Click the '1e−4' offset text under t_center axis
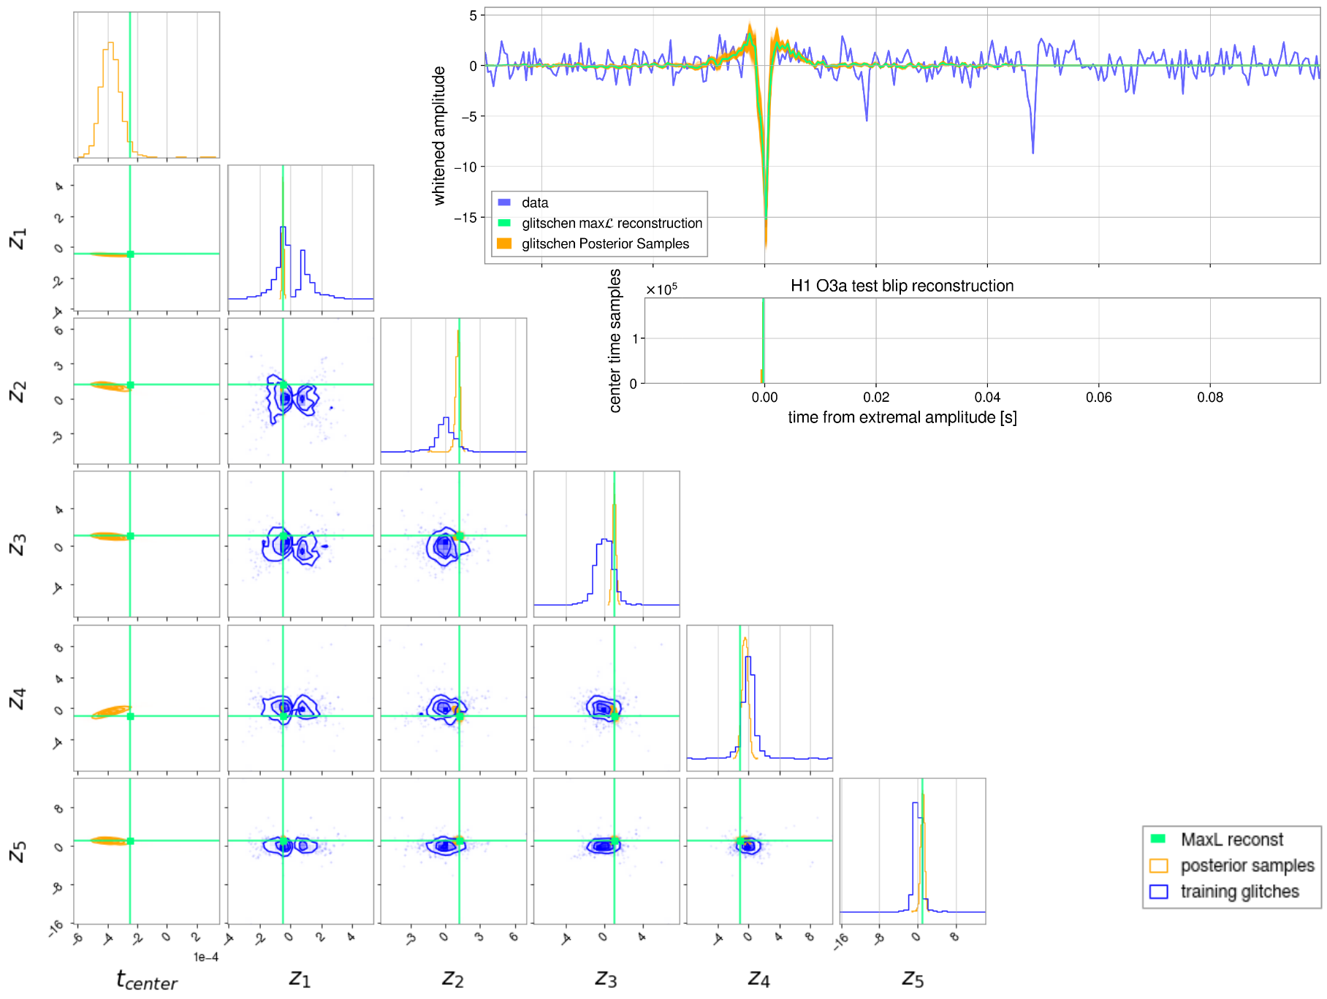 click(x=205, y=957)
